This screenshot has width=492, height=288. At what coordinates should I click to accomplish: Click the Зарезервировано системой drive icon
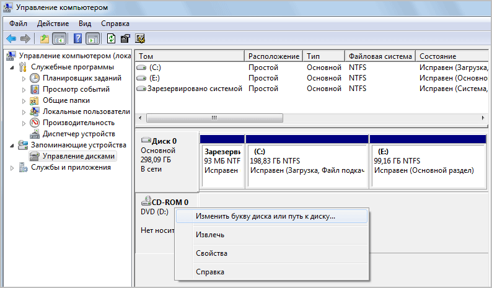[x=141, y=89]
